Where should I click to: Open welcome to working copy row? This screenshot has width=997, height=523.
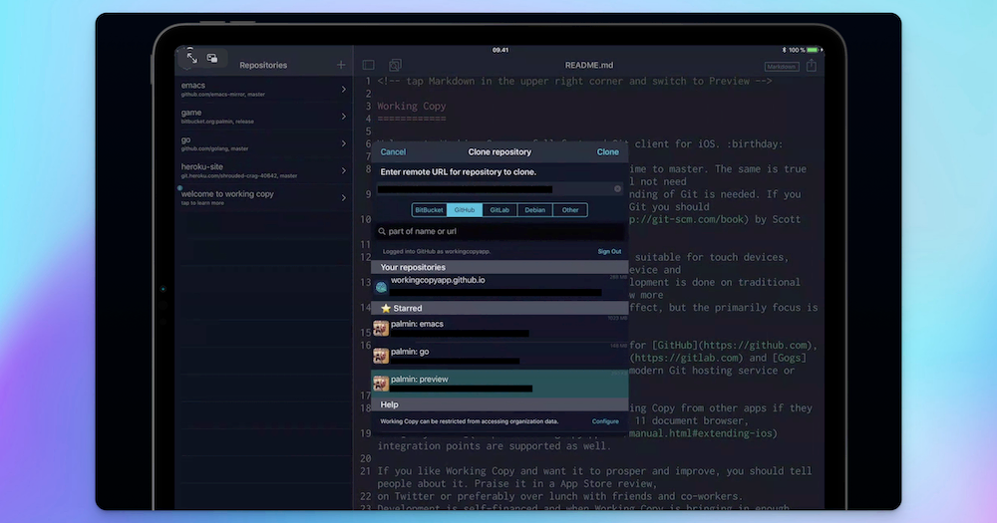point(264,197)
